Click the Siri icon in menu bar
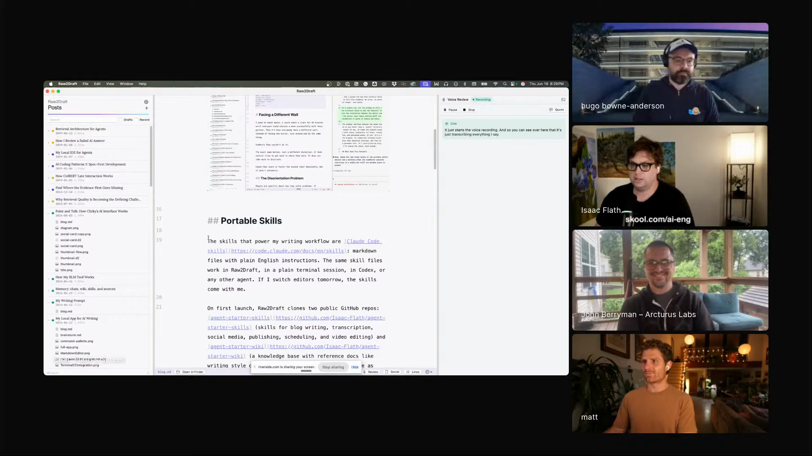The image size is (812, 456). coord(523,84)
